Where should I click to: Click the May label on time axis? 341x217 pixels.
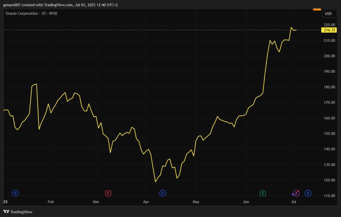pos(196,202)
